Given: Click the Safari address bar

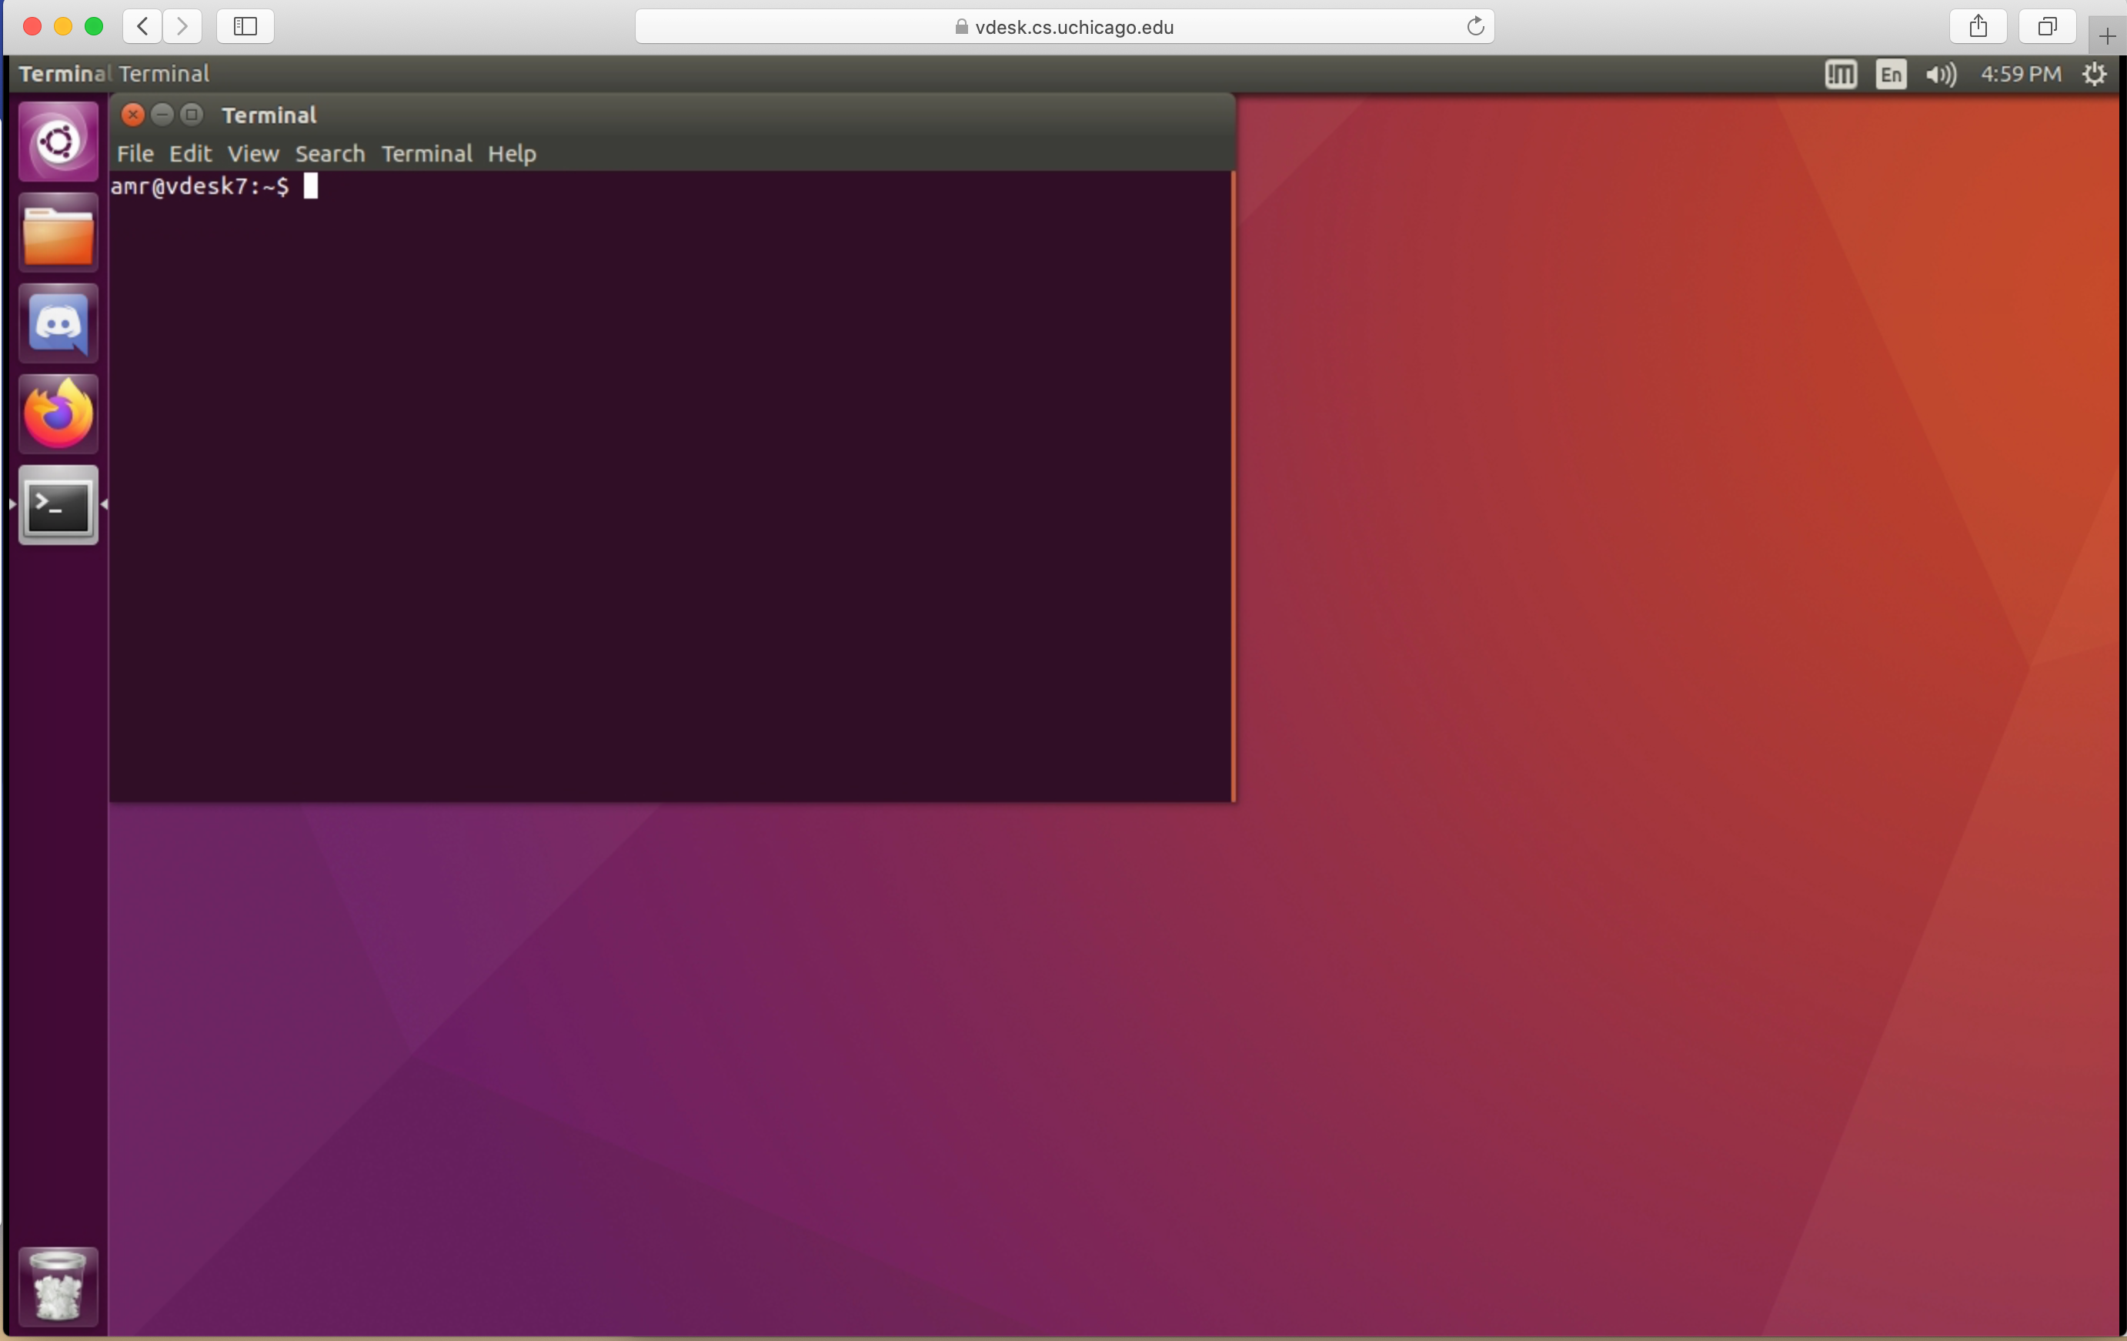Looking at the screenshot, I should click(x=1063, y=26).
